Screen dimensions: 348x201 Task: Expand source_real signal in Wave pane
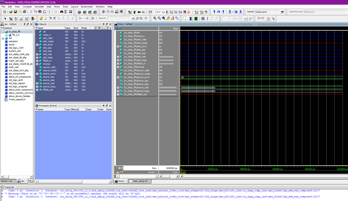[118, 88]
